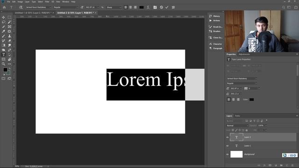Select the Magic Wand tool

pyautogui.click(x=9, y=22)
